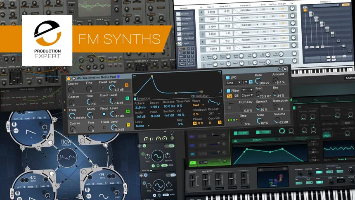Select the green operator C button
The height and width of the screenshot is (200, 355).
point(127,98)
